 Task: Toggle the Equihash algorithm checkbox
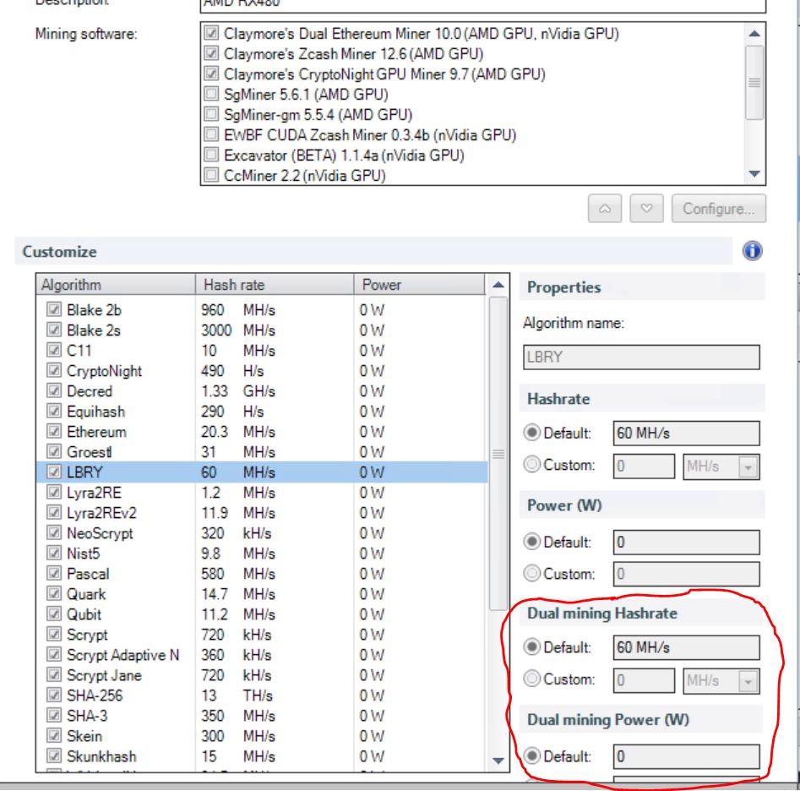coord(53,411)
